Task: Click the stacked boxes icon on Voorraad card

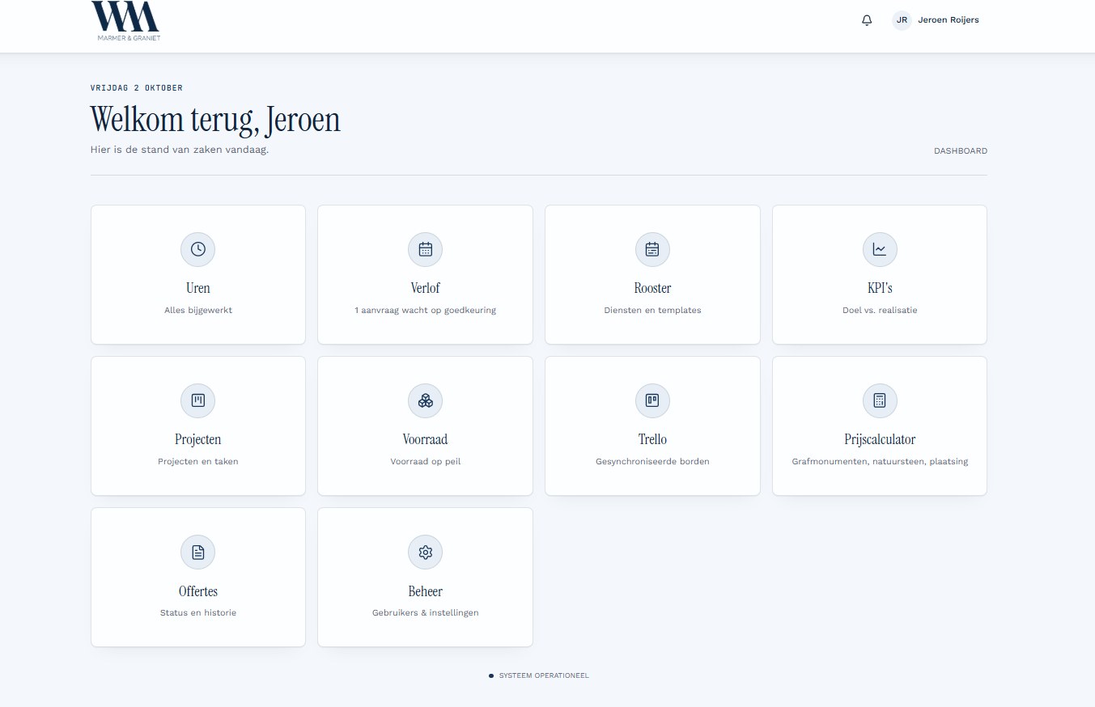Action: [x=426, y=400]
